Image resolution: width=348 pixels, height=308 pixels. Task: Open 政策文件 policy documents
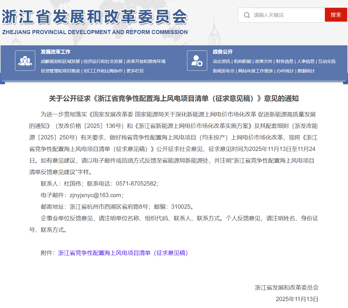pyautogui.click(x=264, y=61)
